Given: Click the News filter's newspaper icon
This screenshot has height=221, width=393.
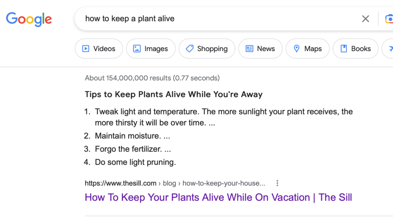Looking at the screenshot, I should coord(250,49).
